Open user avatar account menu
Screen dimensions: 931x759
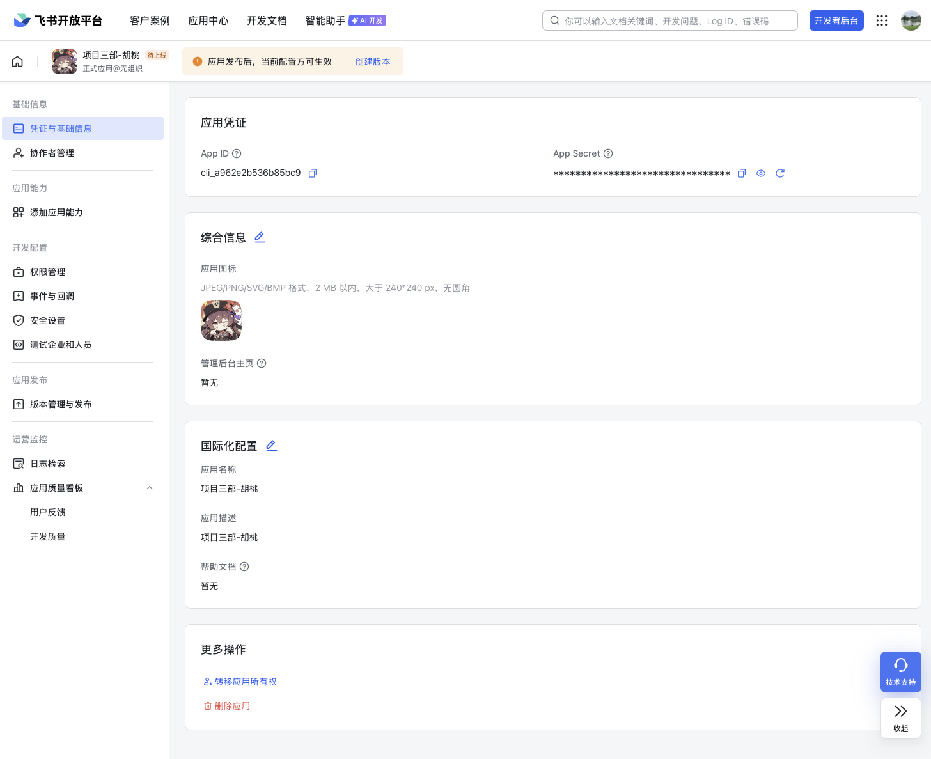(911, 20)
